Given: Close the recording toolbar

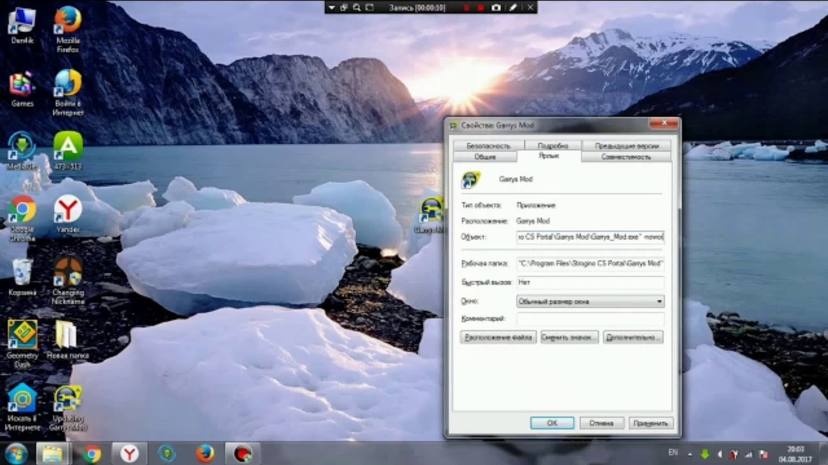Looking at the screenshot, I should pyautogui.click(x=530, y=7).
